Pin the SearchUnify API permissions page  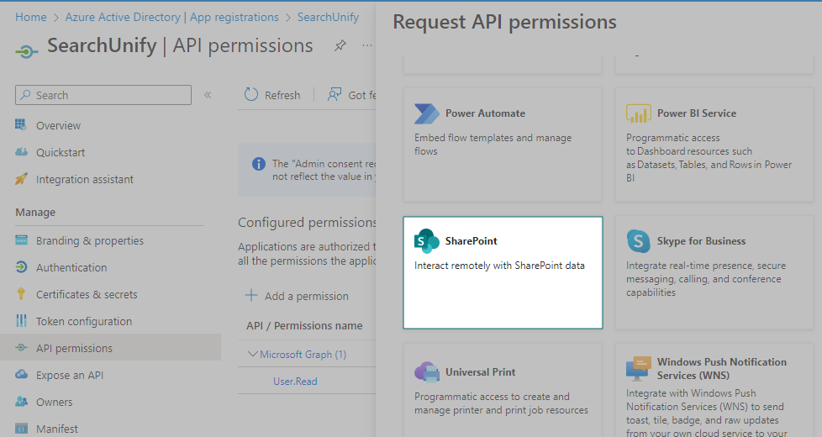[x=340, y=46]
